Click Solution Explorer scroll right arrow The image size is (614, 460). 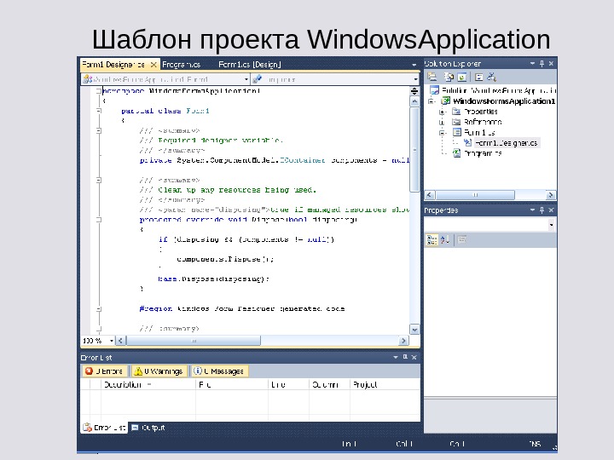[x=551, y=195]
